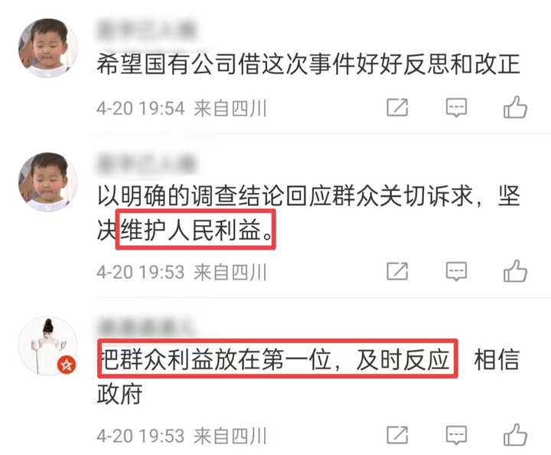This screenshot has width=551, height=455.
Task: Like the comment about 维护人民利益
Action: pyautogui.click(x=515, y=271)
